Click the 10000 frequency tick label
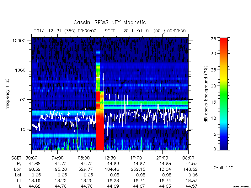The width and height of the screenshot is (251, 188). click(19, 40)
